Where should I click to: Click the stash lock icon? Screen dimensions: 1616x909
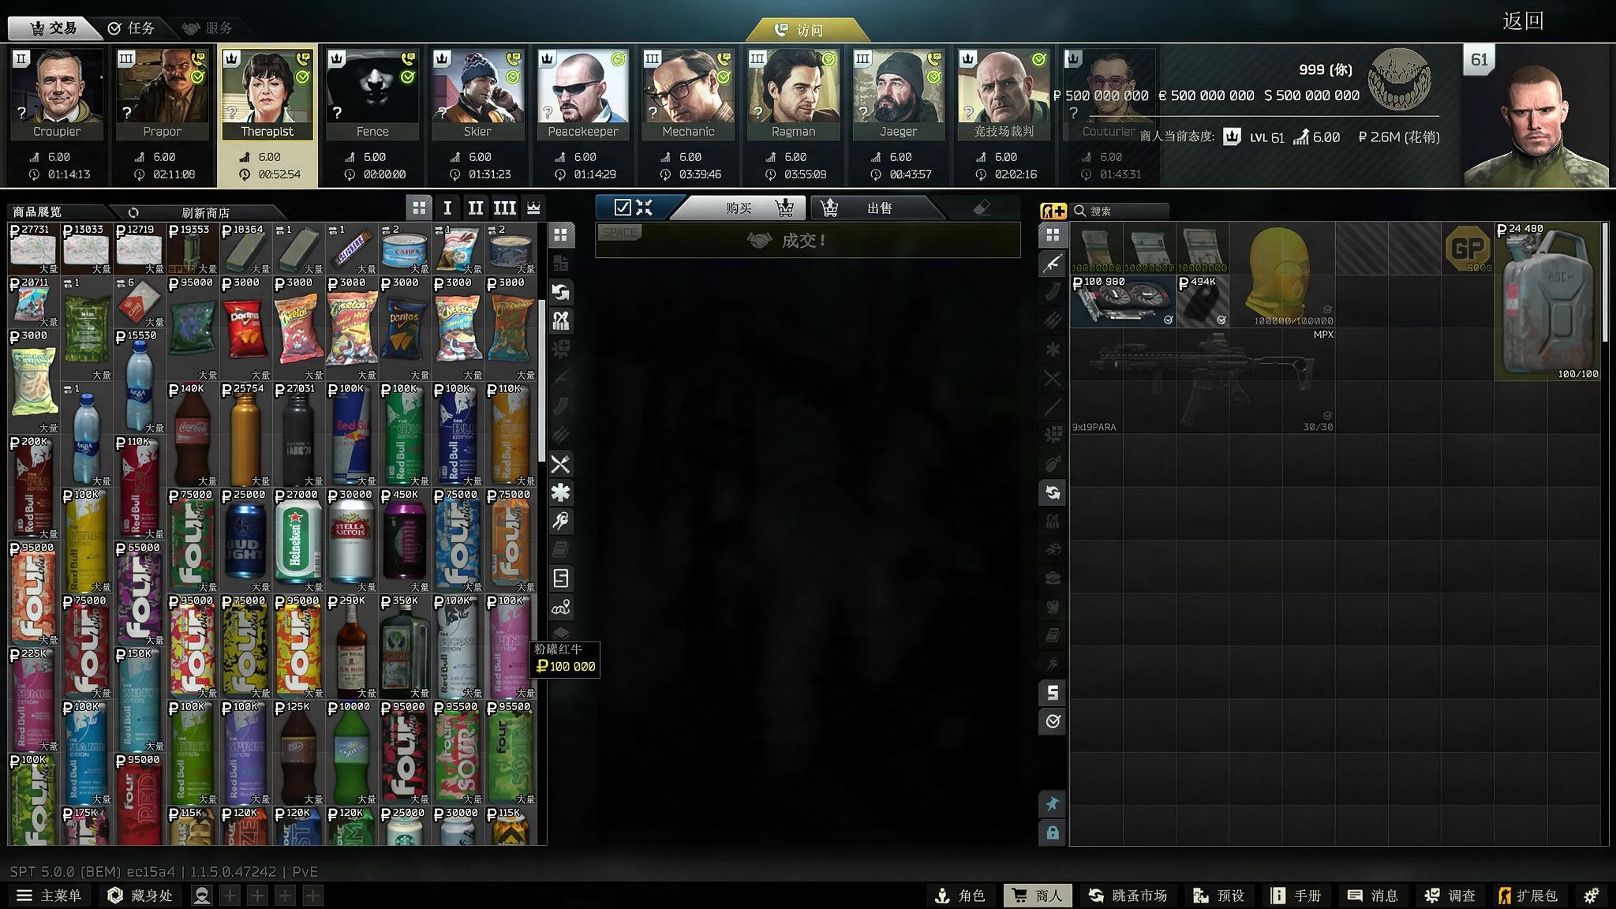click(1053, 832)
